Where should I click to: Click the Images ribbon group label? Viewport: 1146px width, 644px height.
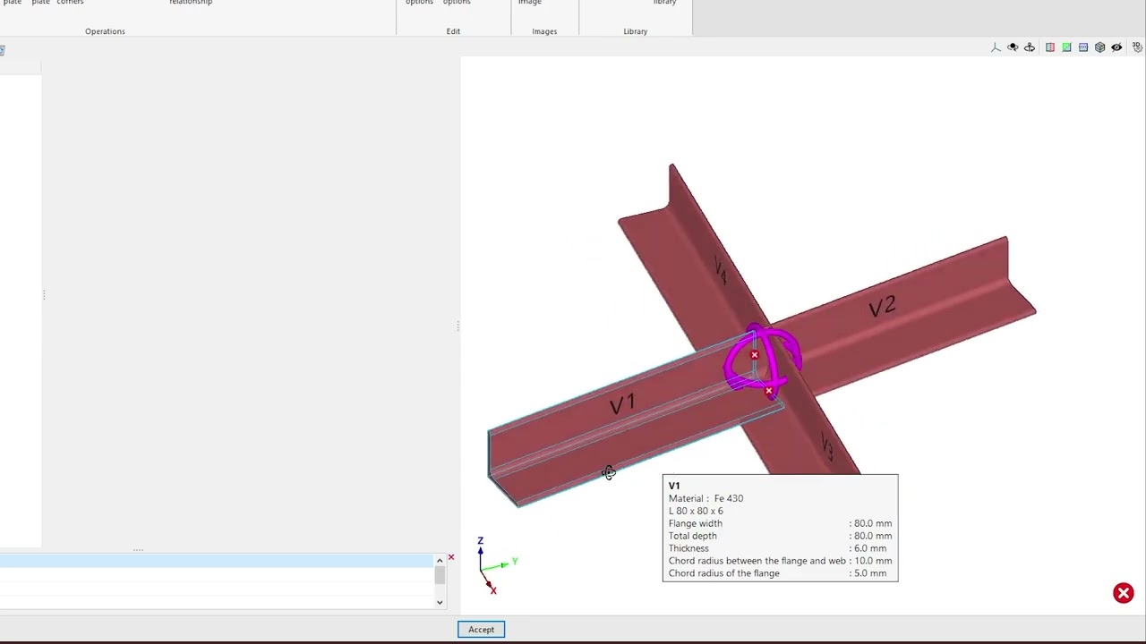point(544,31)
